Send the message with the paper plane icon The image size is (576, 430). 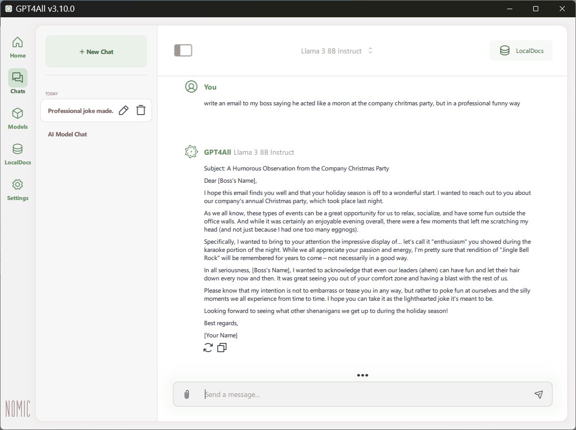(x=538, y=394)
